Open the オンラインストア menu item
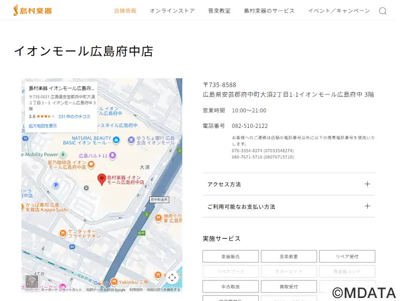402x301 pixels. (x=172, y=11)
